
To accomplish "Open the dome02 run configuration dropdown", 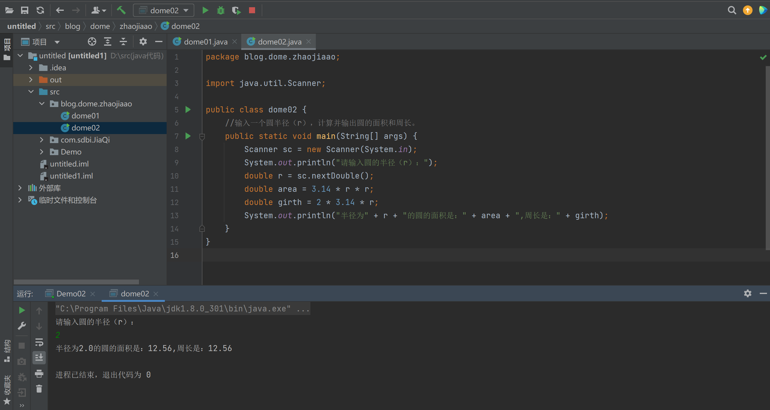I will pos(164,10).
